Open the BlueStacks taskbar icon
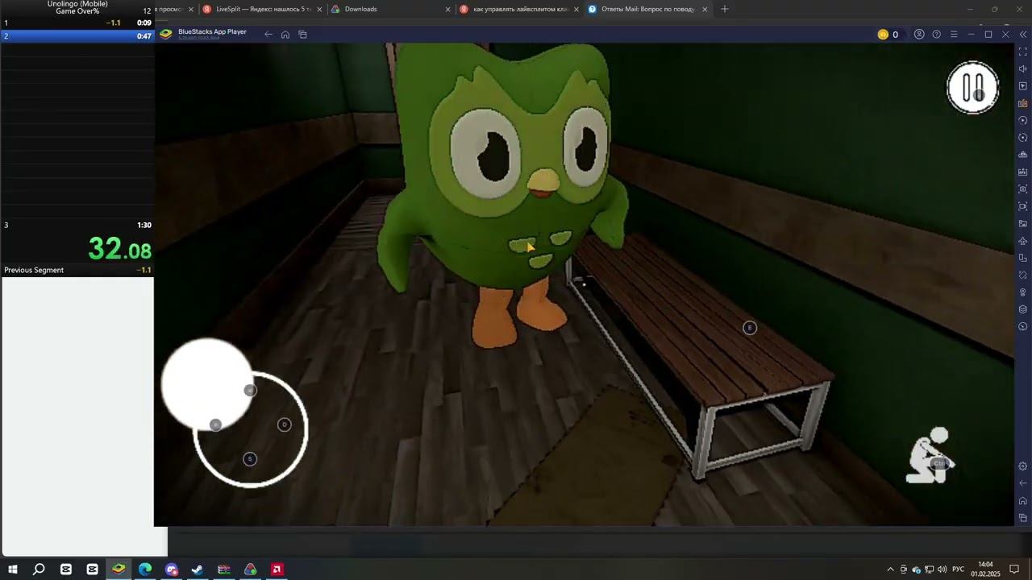The height and width of the screenshot is (580, 1032). pos(119,570)
